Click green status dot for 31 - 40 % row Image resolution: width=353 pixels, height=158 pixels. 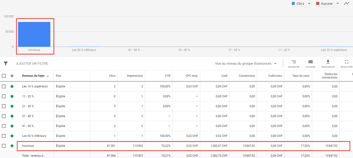click(12, 116)
